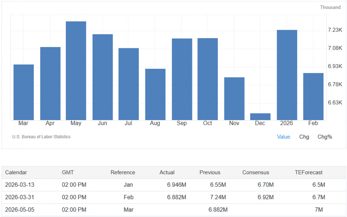The height and width of the screenshot is (217, 347).
Task: Select the Jun bar in chart
Action: point(103,77)
